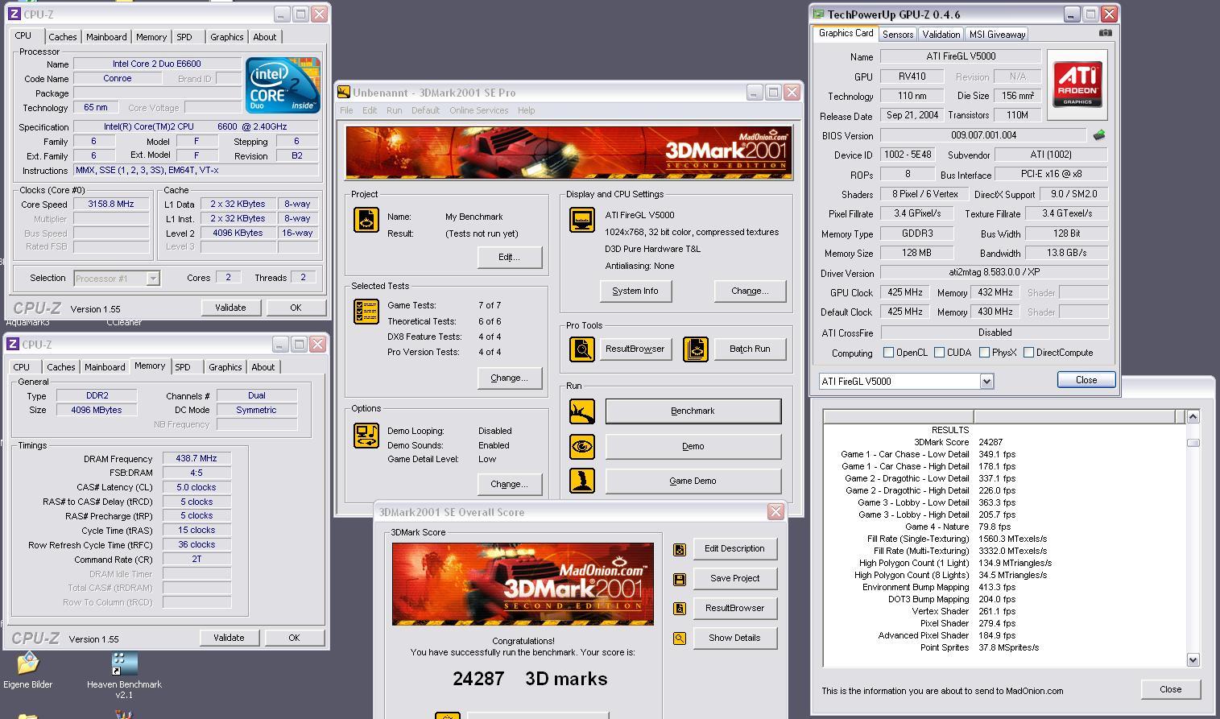Click OK in the CPU-Z memory window
Viewport: 1220px width, 719px height.
[x=294, y=638]
